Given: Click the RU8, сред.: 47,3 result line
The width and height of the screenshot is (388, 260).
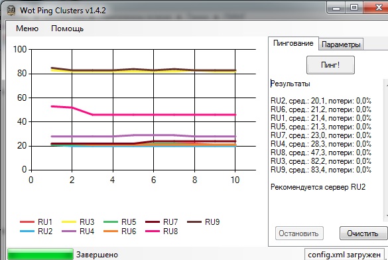Looking at the screenshot, I should (x=321, y=153).
